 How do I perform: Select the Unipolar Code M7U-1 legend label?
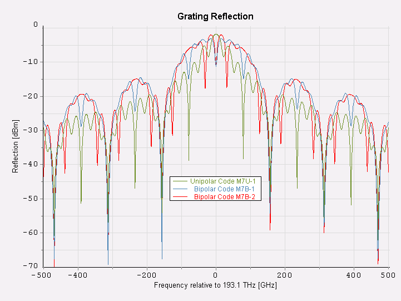[222, 181]
